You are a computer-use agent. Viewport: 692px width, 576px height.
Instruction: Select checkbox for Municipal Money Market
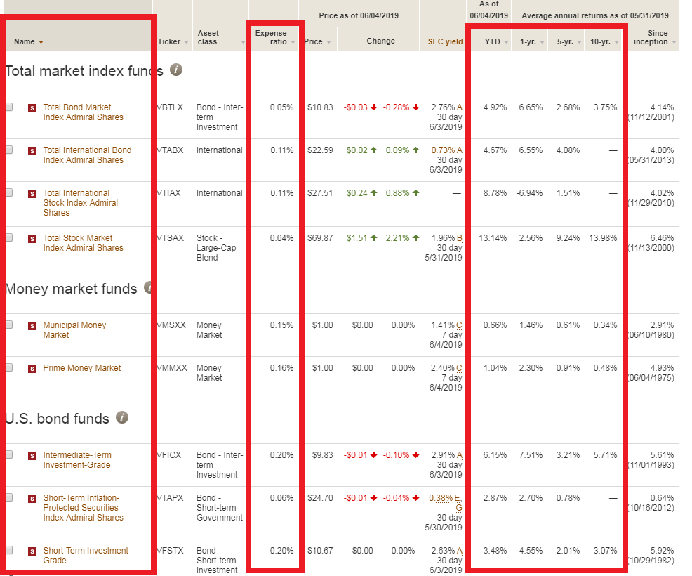click(x=9, y=325)
